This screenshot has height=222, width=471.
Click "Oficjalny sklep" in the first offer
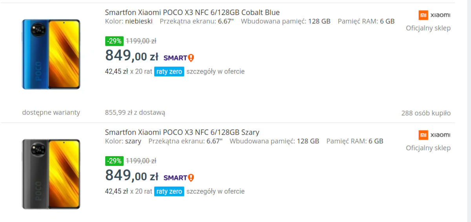click(428, 28)
